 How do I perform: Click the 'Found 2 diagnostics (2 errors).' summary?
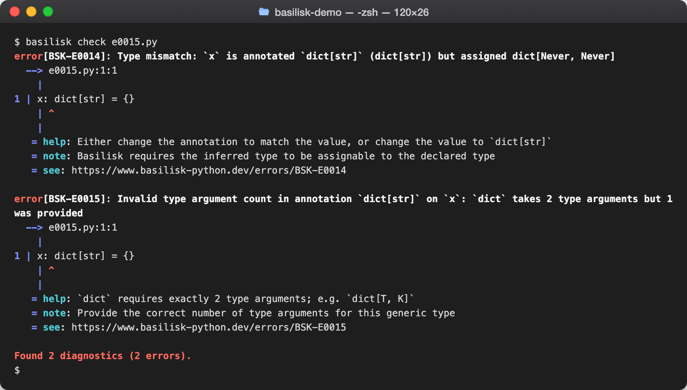pos(103,356)
